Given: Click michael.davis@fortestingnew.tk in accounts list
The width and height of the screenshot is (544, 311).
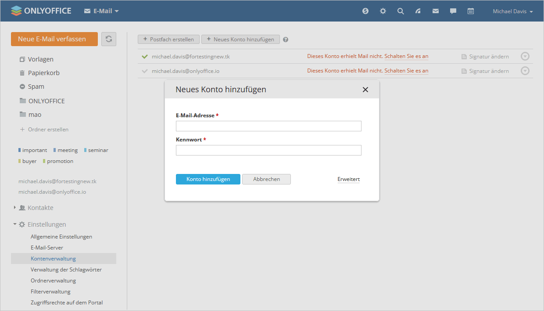Looking at the screenshot, I should tap(191, 57).
